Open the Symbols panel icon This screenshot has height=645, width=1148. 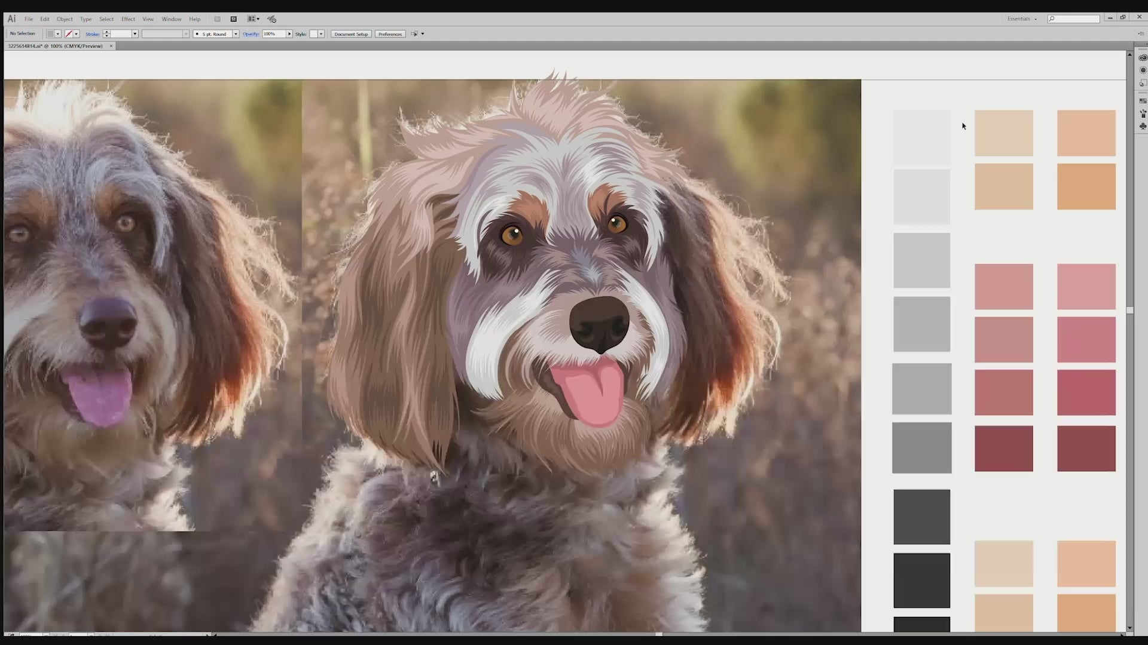click(x=1143, y=126)
